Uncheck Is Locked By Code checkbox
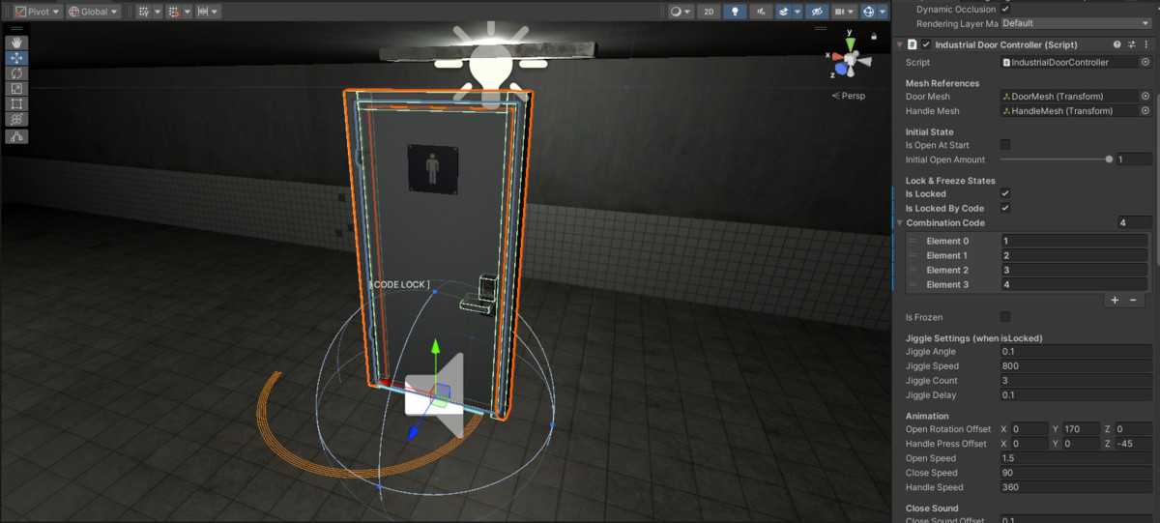The image size is (1160, 523). click(x=1005, y=208)
